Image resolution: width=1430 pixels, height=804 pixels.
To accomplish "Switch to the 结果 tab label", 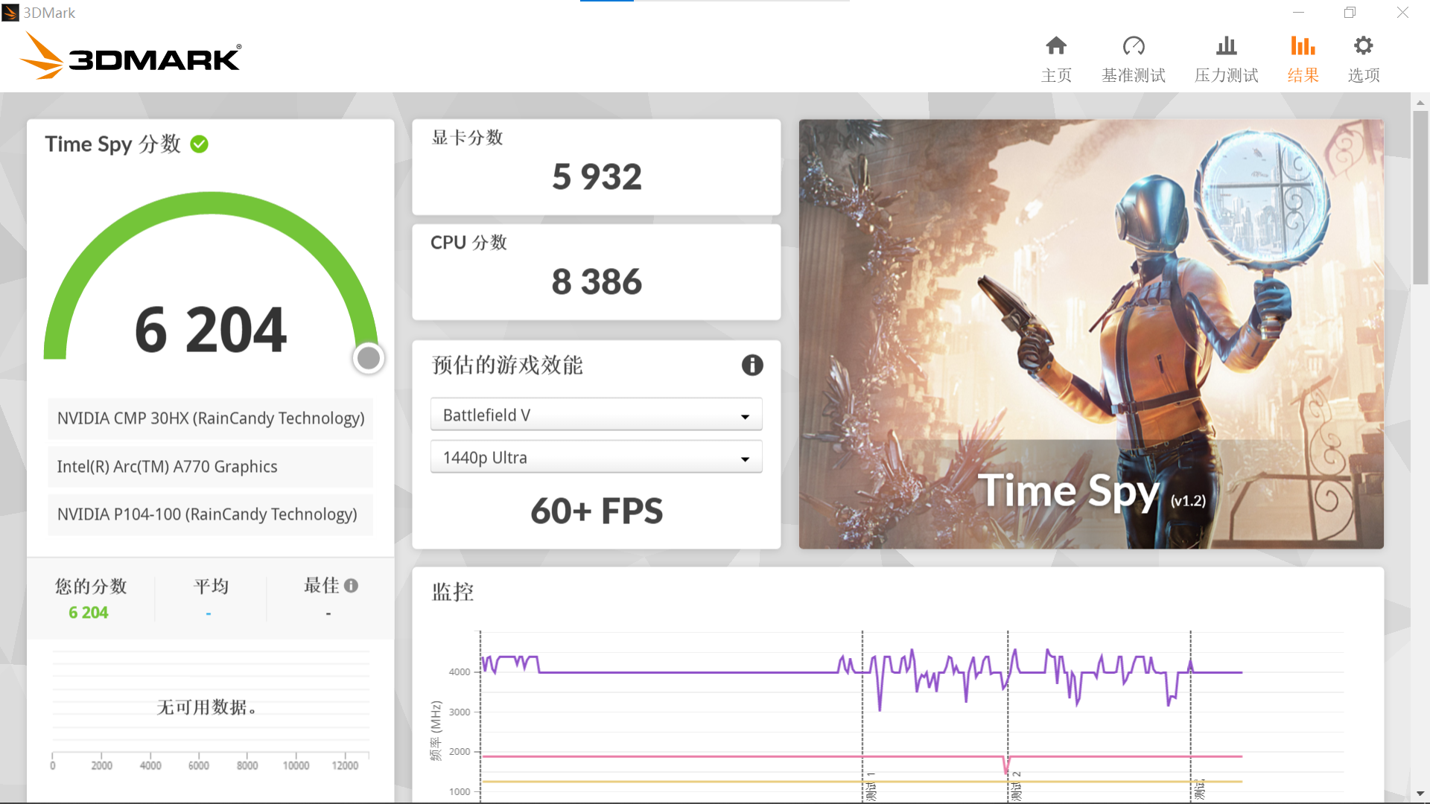I will point(1303,75).
